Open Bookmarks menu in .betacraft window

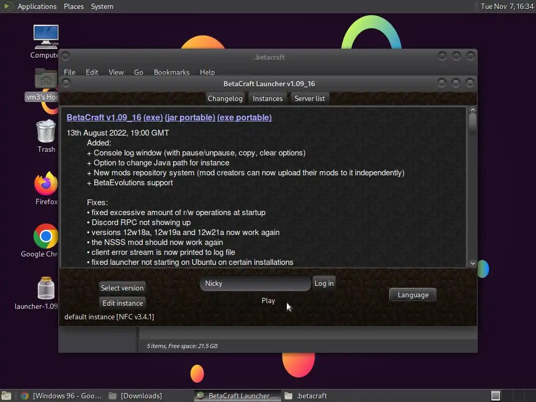(x=171, y=72)
